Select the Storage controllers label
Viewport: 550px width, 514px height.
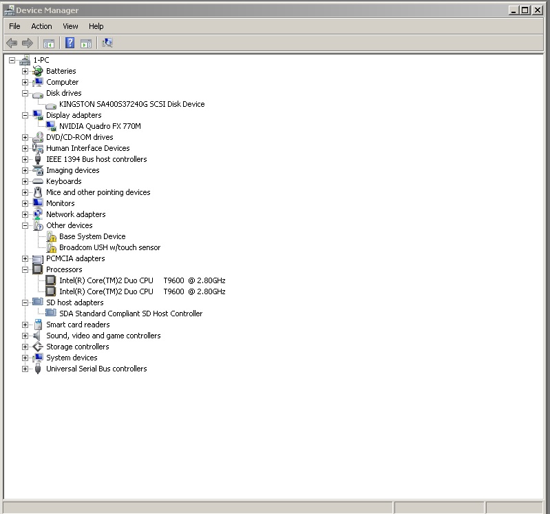point(78,347)
